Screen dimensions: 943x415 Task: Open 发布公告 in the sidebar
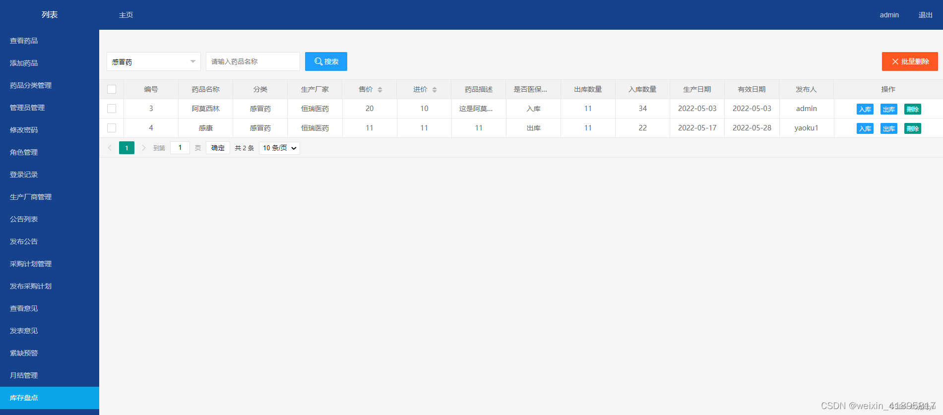pos(50,241)
